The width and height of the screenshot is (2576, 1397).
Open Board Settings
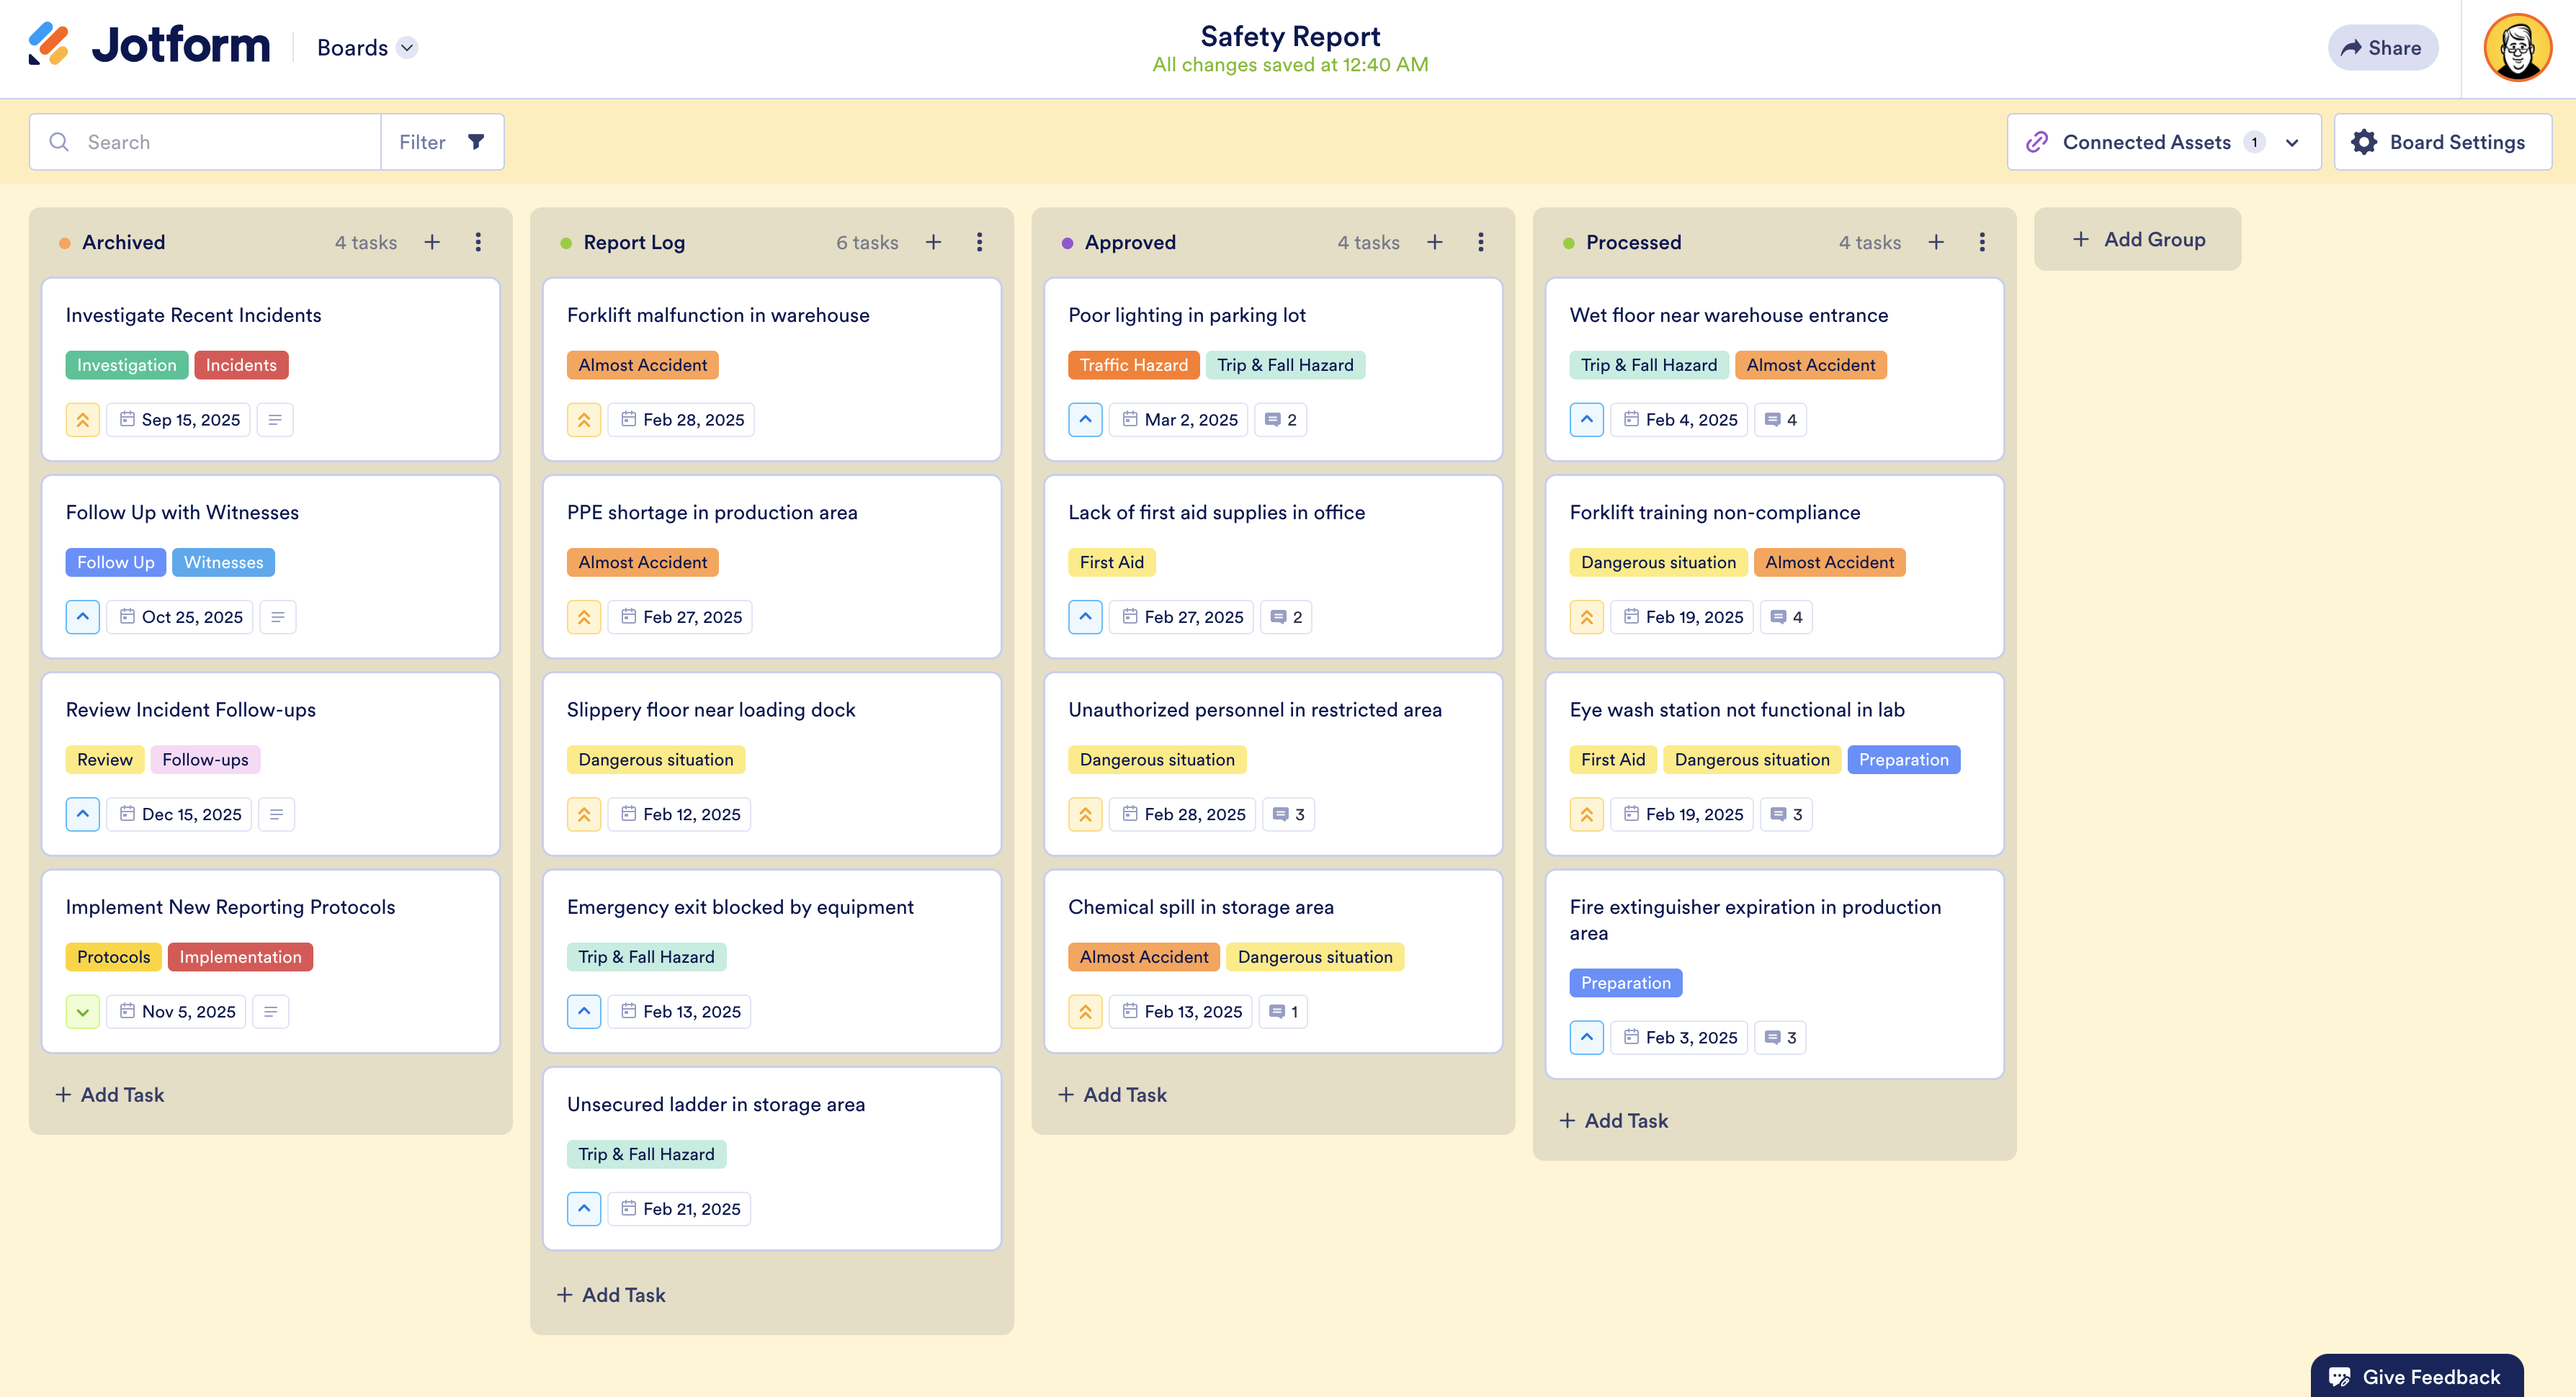(2442, 142)
